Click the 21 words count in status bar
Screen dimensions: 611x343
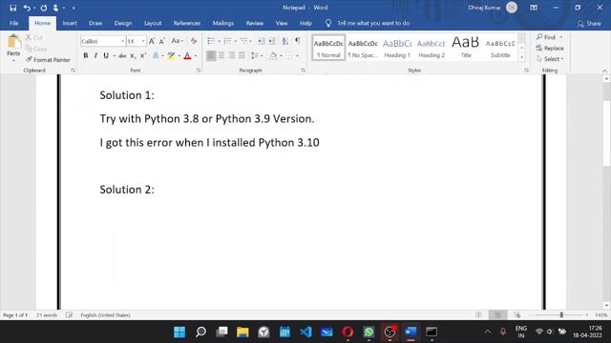coord(47,315)
